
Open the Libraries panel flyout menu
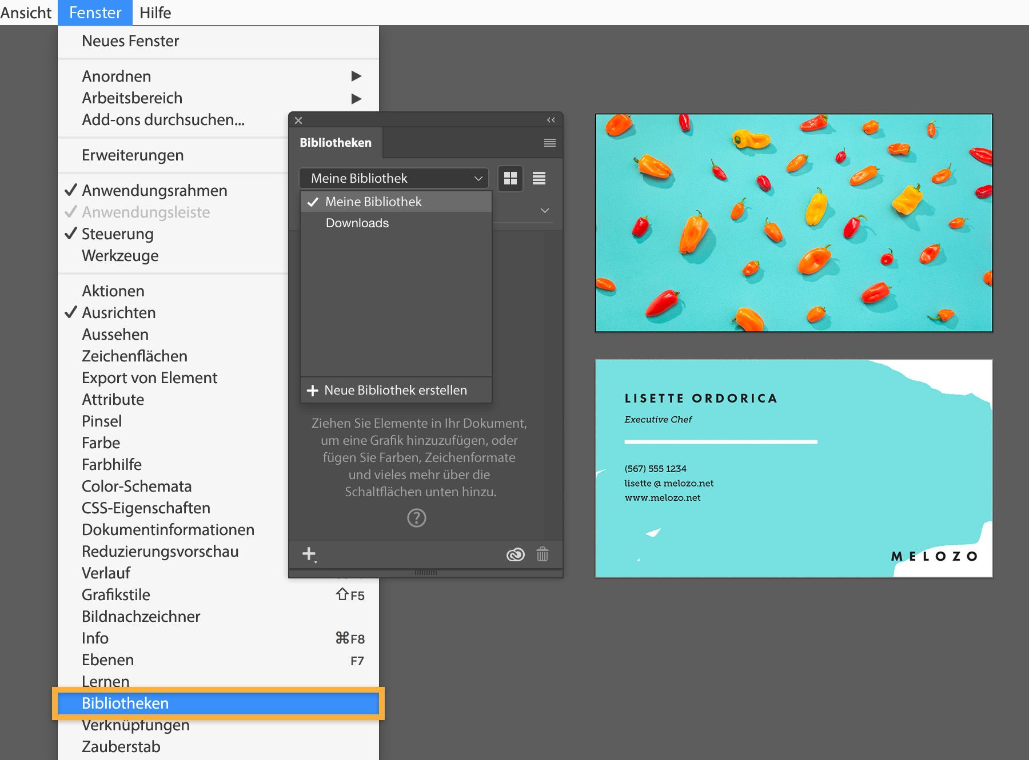(x=549, y=142)
